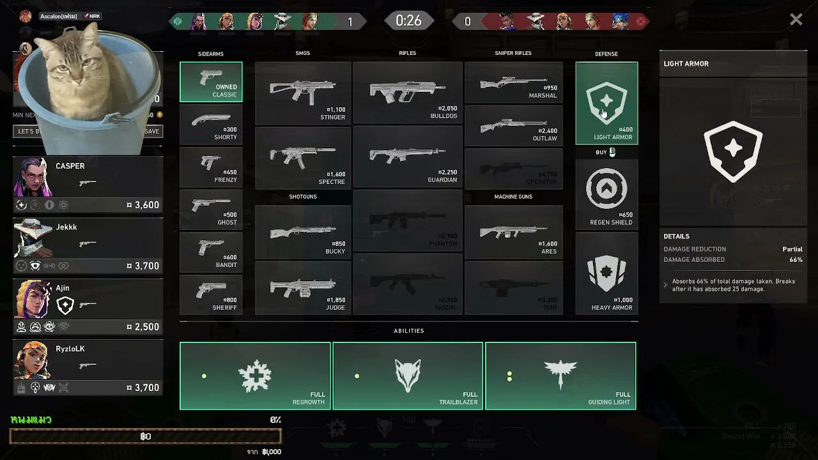Screen dimensions: 818x460
Task: Buy the Shorty sidearm
Action: pos(211,124)
